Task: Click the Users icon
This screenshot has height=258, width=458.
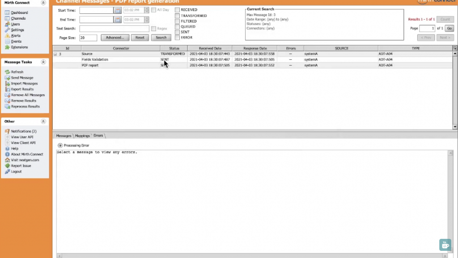Action: [7, 24]
